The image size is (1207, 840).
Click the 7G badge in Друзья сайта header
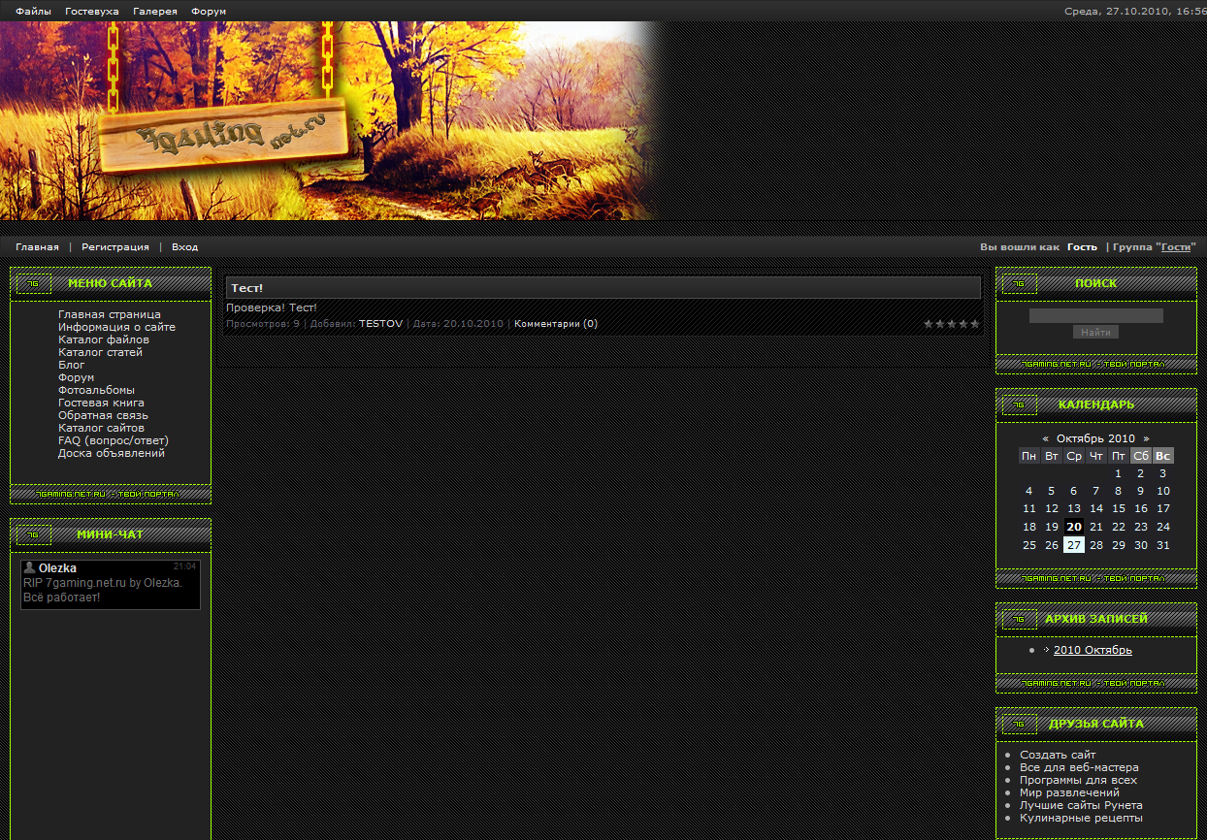pos(1020,725)
